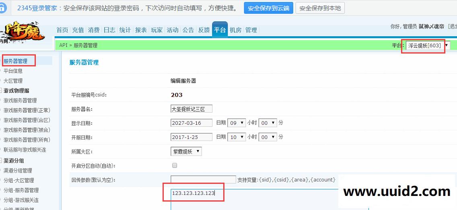Toggle the 开启分区自动 checkbox
The height and width of the screenshot is (210, 457).
[x=175, y=165]
